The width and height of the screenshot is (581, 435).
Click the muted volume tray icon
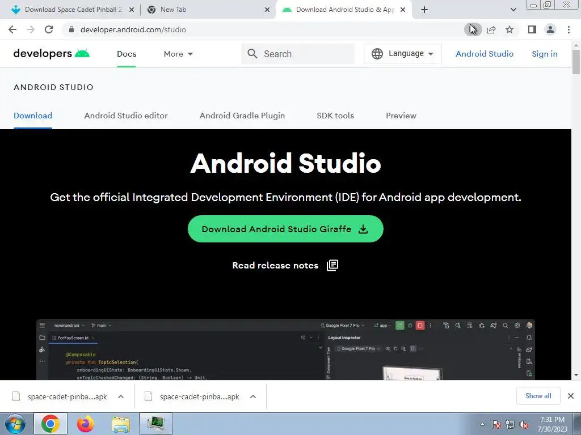point(524,425)
